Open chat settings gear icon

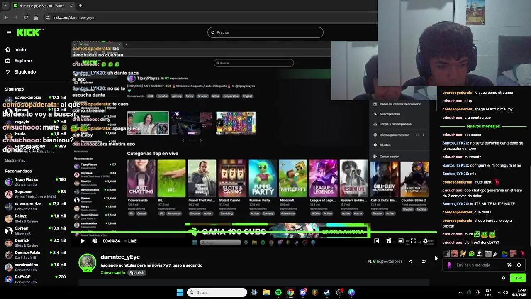pos(503,278)
